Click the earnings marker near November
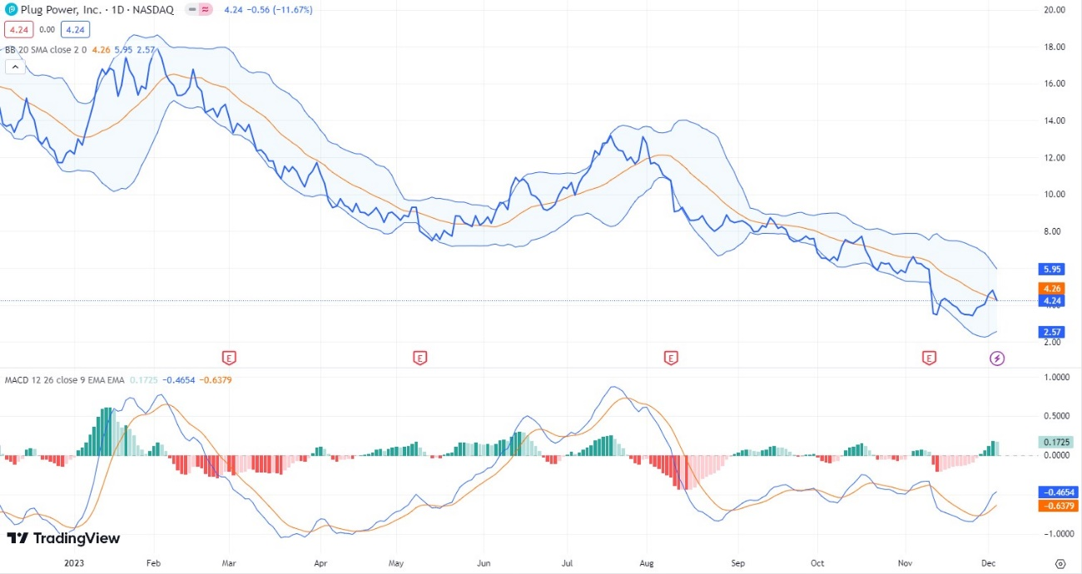Viewport: 1082px width, 574px height. (x=929, y=358)
